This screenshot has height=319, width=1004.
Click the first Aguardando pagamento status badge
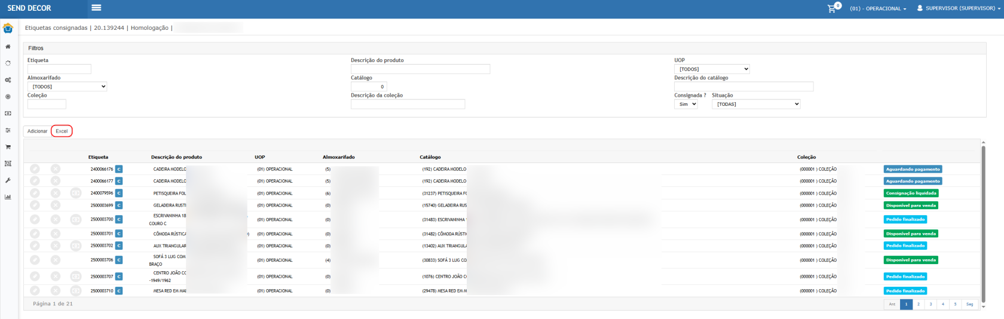[913, 169]
